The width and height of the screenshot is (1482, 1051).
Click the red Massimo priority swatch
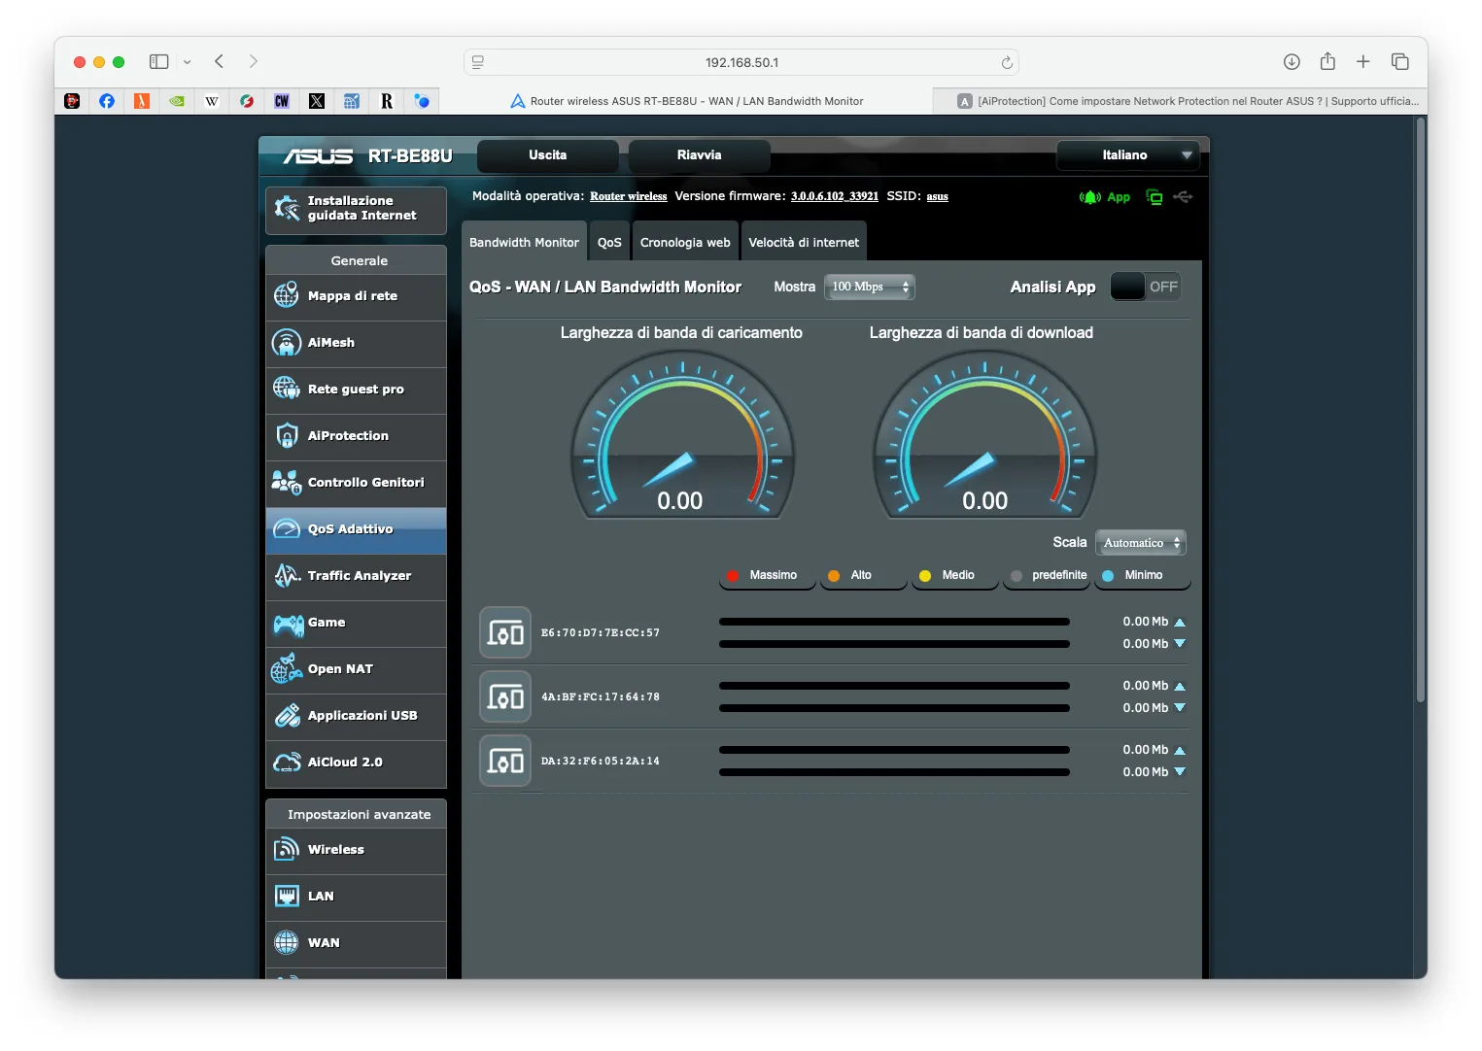pyautogui.click(x=733, y=576)
